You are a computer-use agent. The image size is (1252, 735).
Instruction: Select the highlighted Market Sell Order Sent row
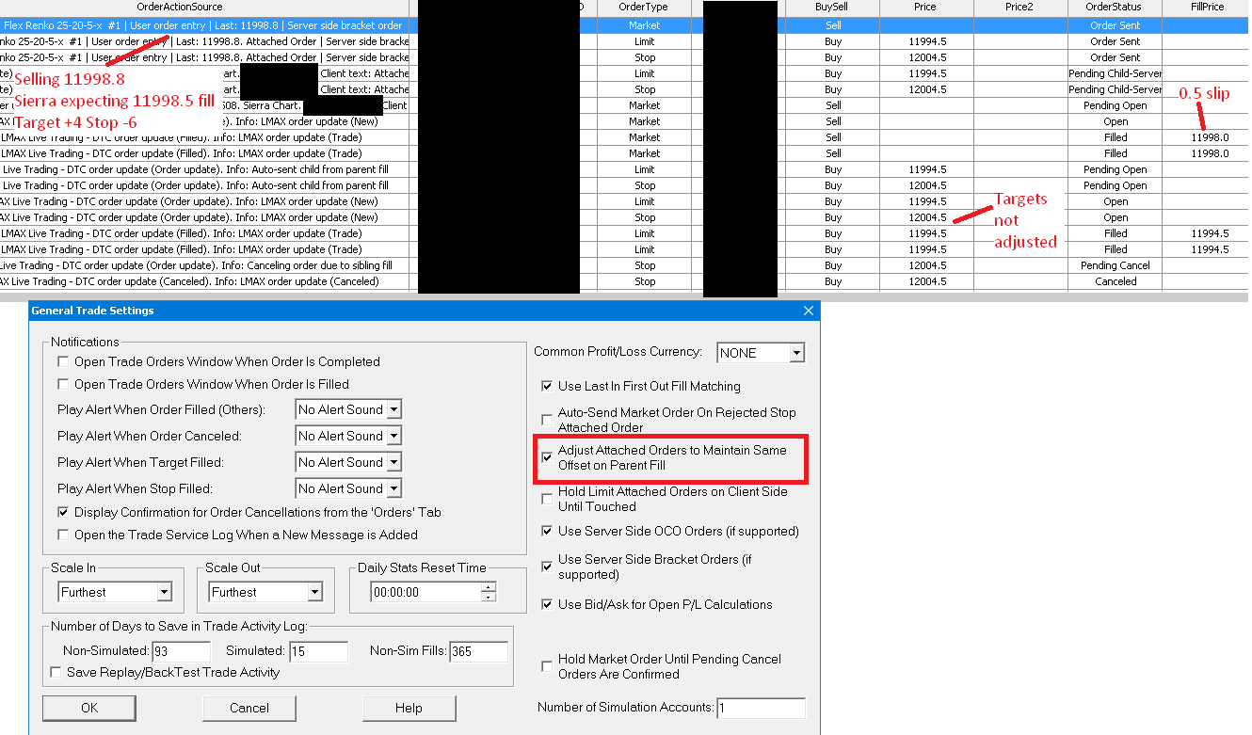coord(626,25)
